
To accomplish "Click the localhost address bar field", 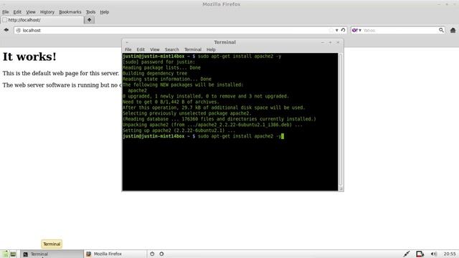I will 176,30.
